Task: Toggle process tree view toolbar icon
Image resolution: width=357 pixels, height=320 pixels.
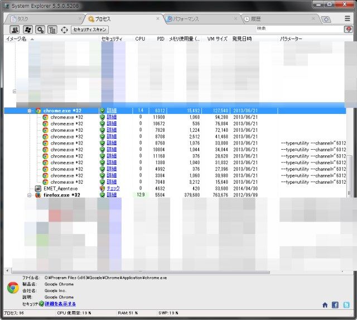Action: 52,30
